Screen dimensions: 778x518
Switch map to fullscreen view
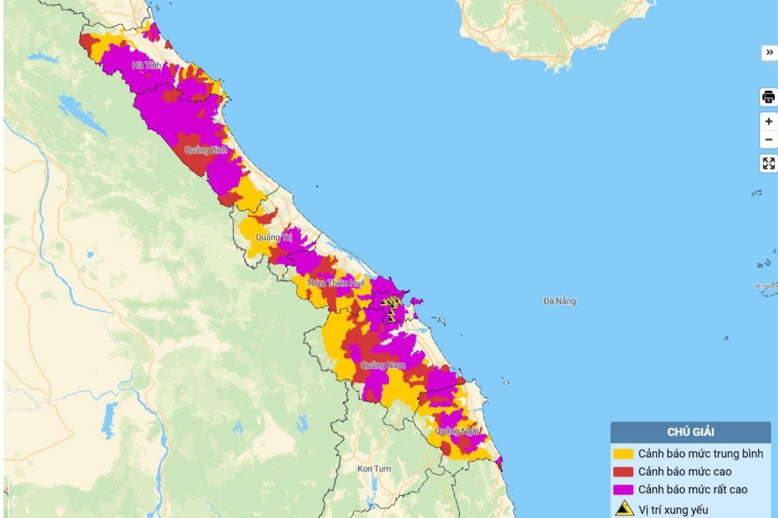pos(769,164)
